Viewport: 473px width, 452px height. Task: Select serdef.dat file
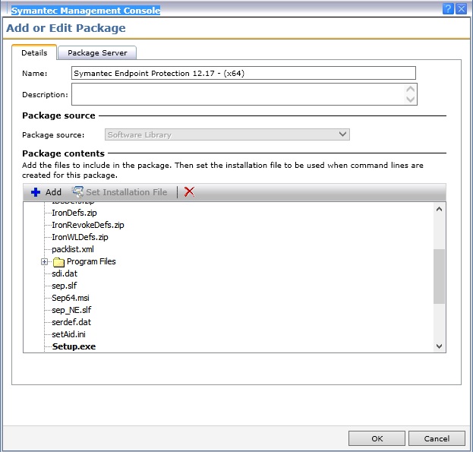71,322
